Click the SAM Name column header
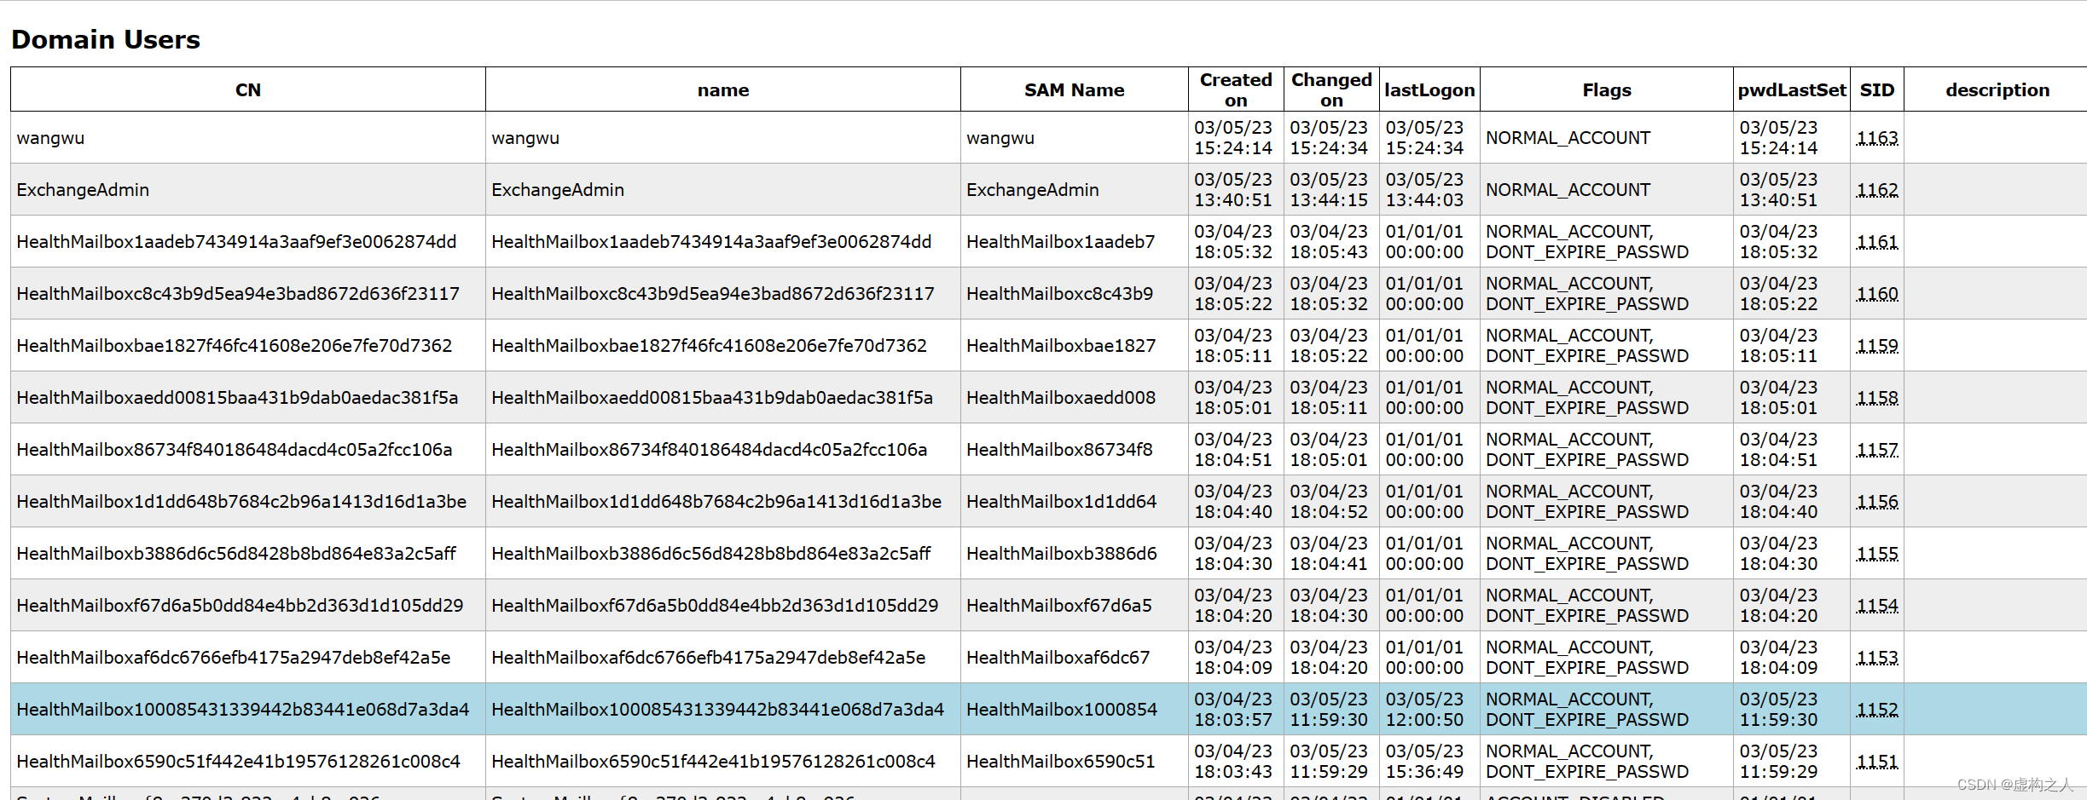The image size is (2087, 800). pos(1075,89)
